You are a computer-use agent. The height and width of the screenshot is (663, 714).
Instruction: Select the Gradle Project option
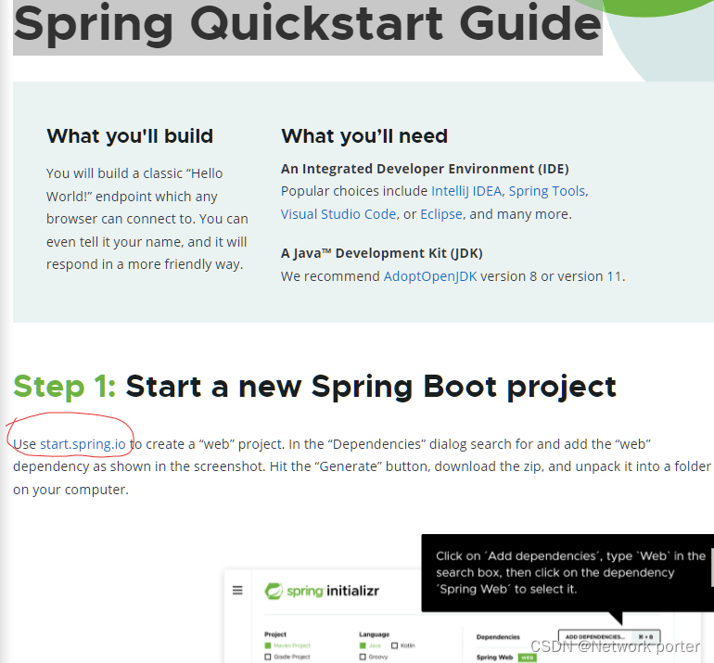tap(287, 657)
